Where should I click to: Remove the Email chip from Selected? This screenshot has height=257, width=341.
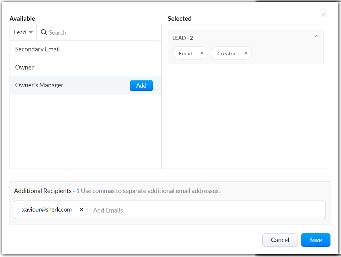pyautogui.click(x=202, y=53)
